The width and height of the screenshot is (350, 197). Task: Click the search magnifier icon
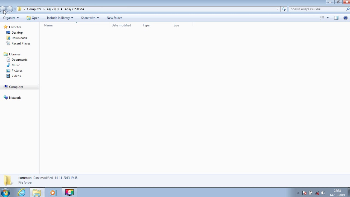[348, 9]
